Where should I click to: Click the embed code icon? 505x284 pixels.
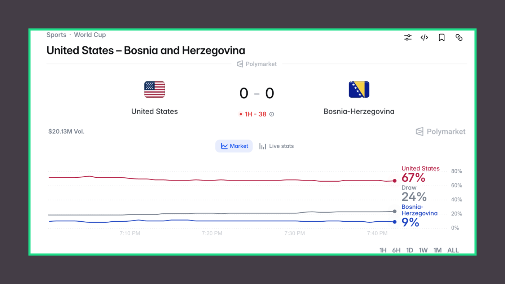point(424,37)
